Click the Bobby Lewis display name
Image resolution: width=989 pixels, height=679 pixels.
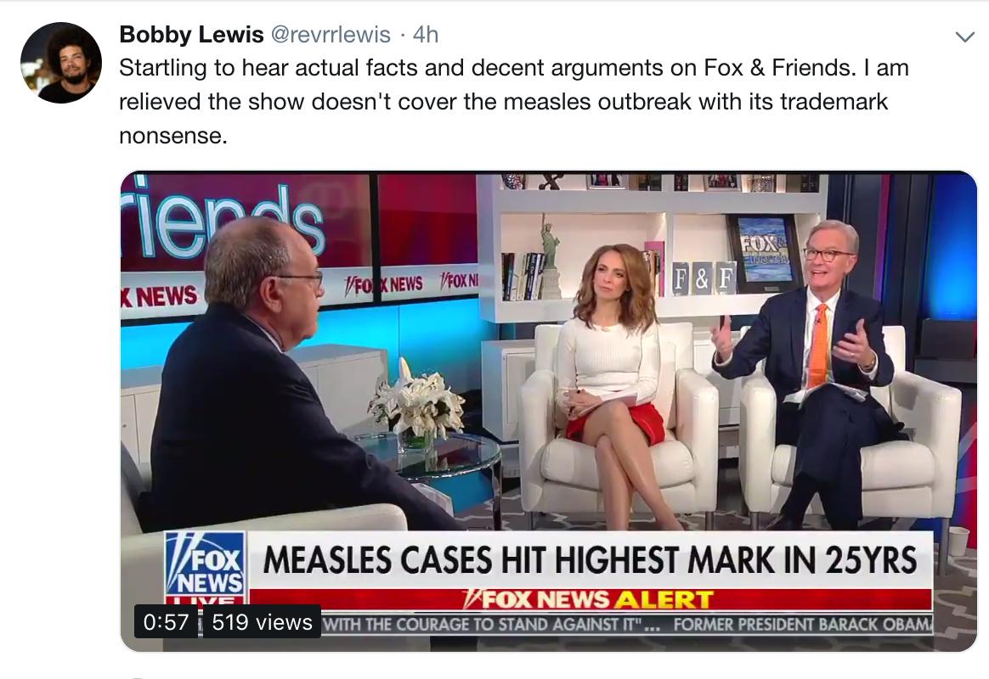pyautogui.click(x=191, y=34)
